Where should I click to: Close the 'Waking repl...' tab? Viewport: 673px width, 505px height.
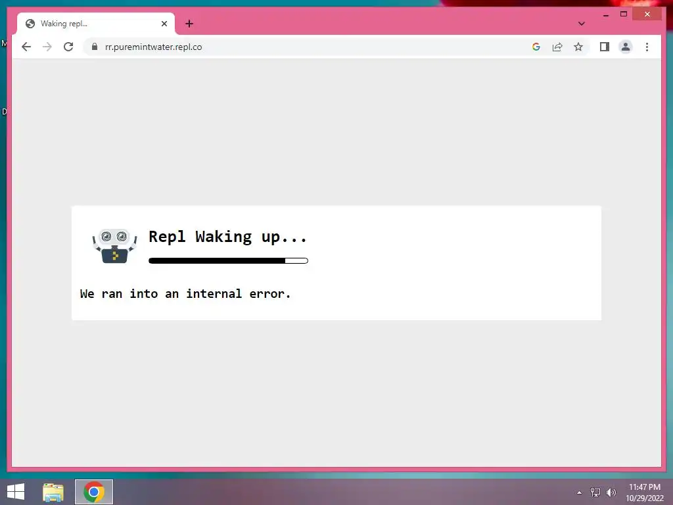pos(164,24)
